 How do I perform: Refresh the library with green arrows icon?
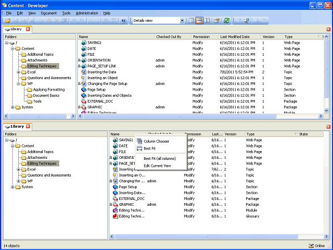click(227, 21)
